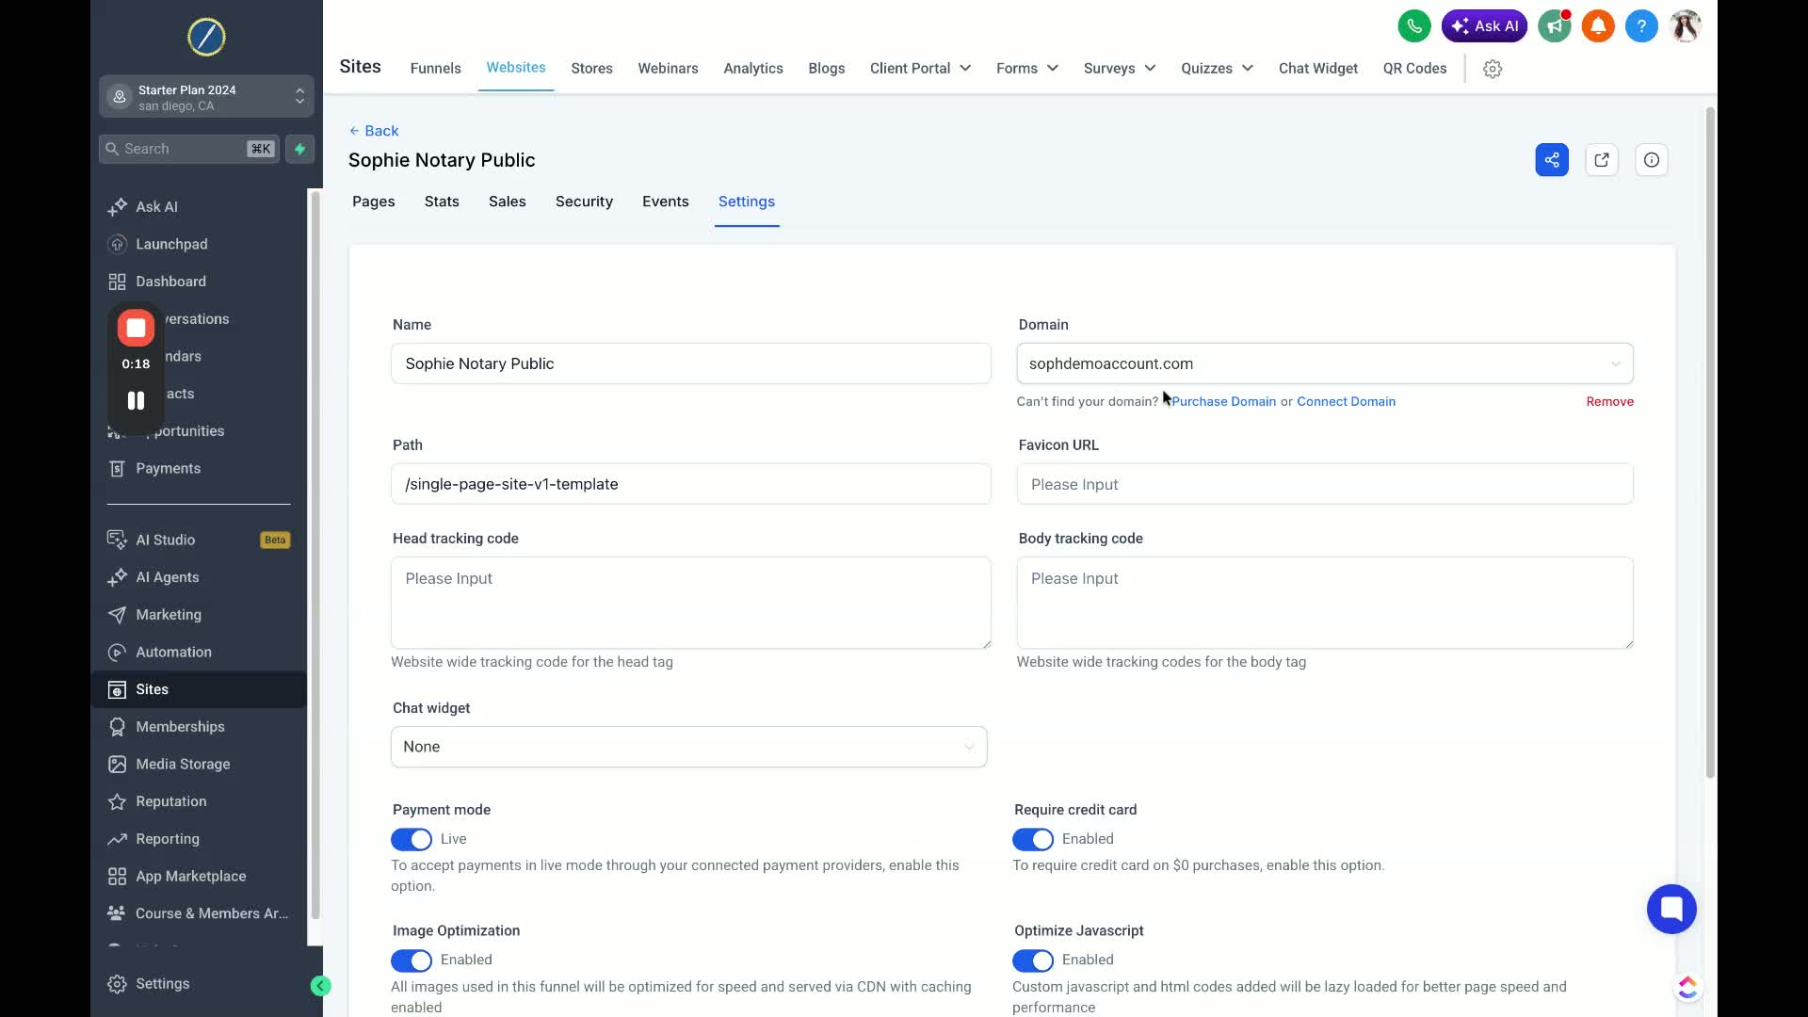Open Sites settings gear icon
Screen dimensions: 1808x1017
[x=1492, y=69]
